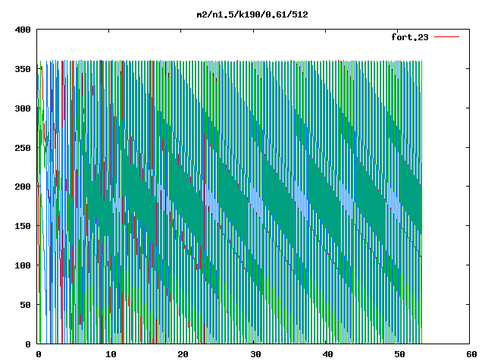Click the plot title m2/n1.5/k190/0.61/512
This screenshot has width=485, height=364.
[252, 14]
